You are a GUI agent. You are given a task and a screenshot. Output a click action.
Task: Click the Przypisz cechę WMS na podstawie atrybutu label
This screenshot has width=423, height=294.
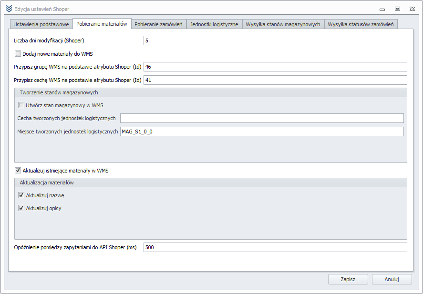point(78,80)
